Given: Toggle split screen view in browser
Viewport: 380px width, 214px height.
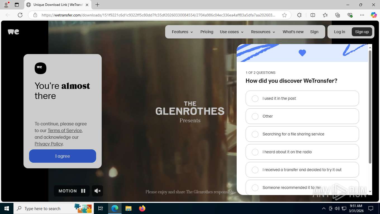Looking at the screenshot, I should (313, 15).
